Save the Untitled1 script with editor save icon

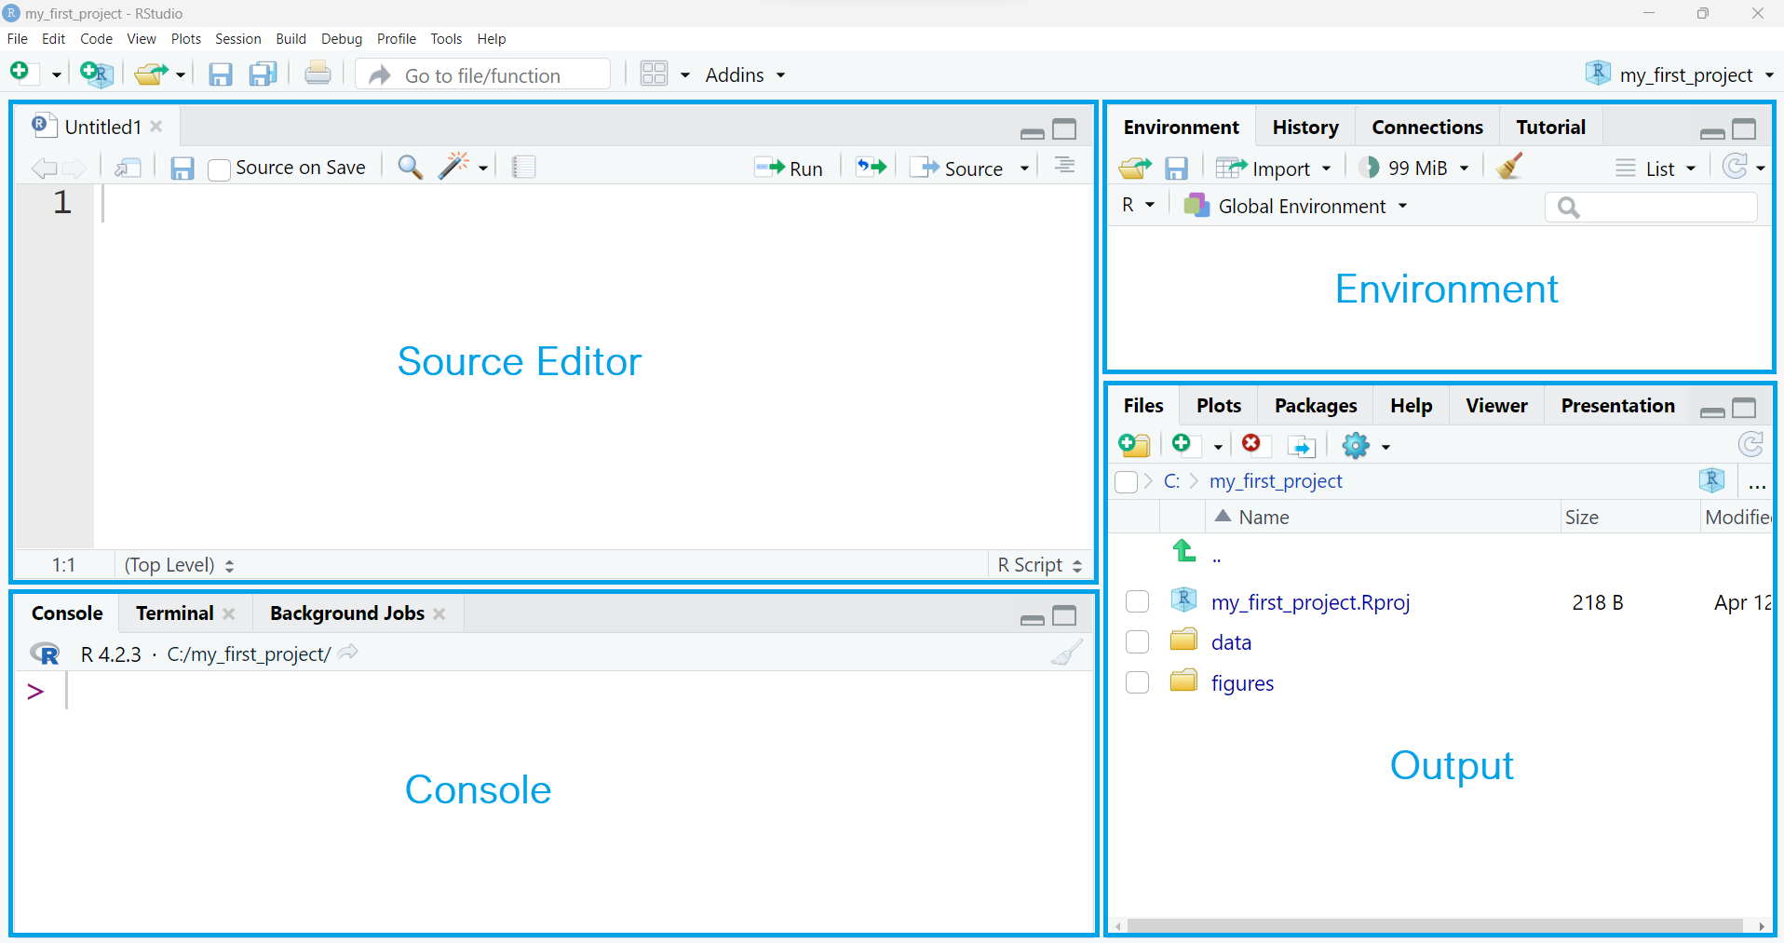(182, 168)
